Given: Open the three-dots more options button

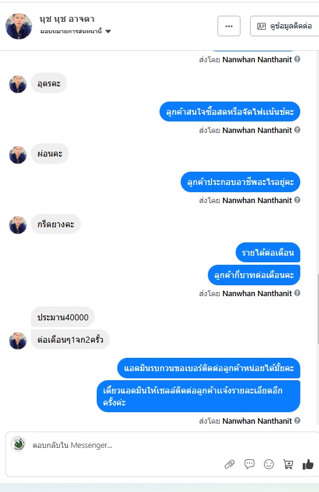Looking at the screenshot, I should pyautogui.click(x=229, y=26).
